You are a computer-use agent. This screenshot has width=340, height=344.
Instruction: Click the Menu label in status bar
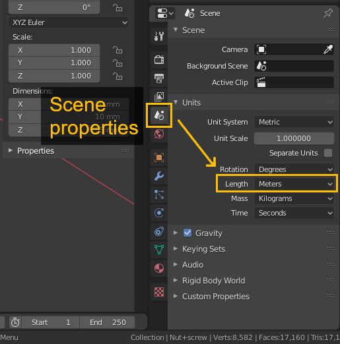[x=9, y=337]
